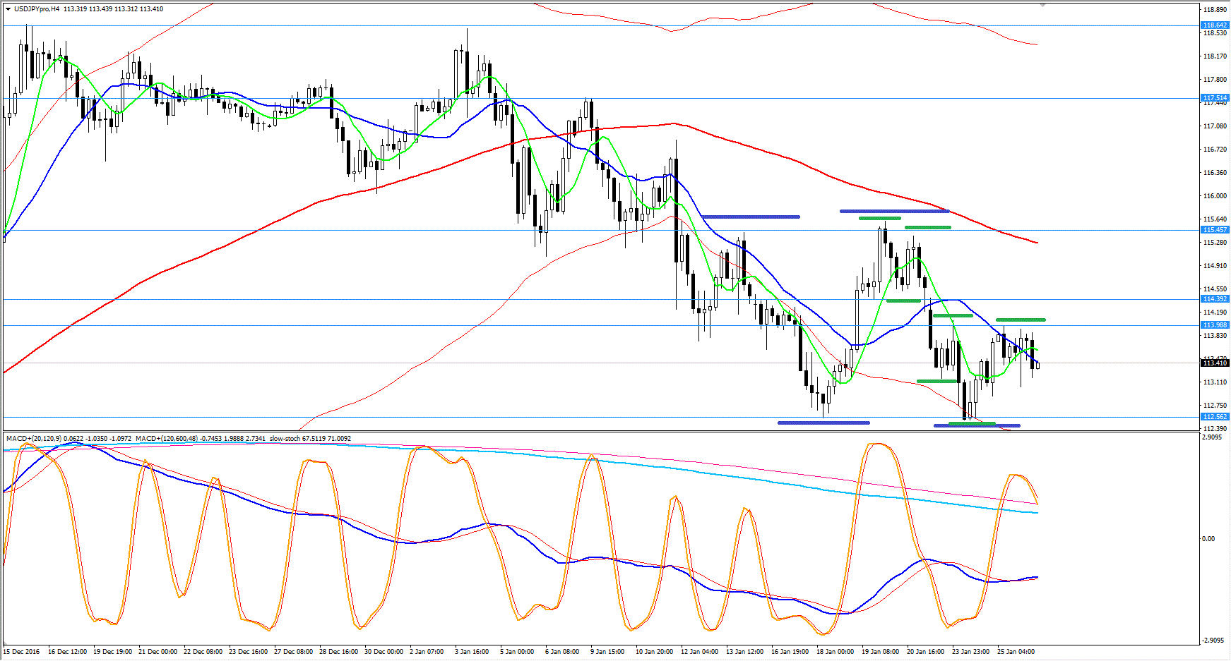
Task: Click the 3 Jan 16:00 time axis label
Action: (x=472, y=651)
